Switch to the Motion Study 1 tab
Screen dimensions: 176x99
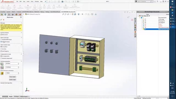(x=24, y=97)
